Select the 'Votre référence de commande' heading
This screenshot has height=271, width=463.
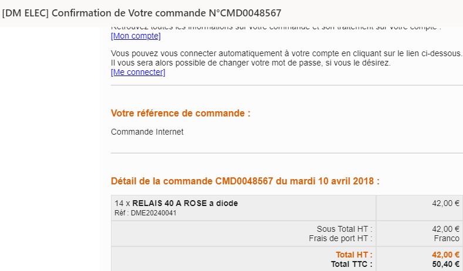(181, 113)
